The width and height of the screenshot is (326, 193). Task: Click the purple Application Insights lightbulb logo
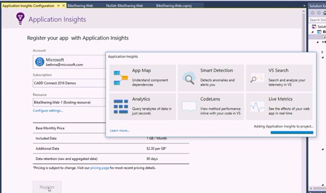click(x=20, y=19)
